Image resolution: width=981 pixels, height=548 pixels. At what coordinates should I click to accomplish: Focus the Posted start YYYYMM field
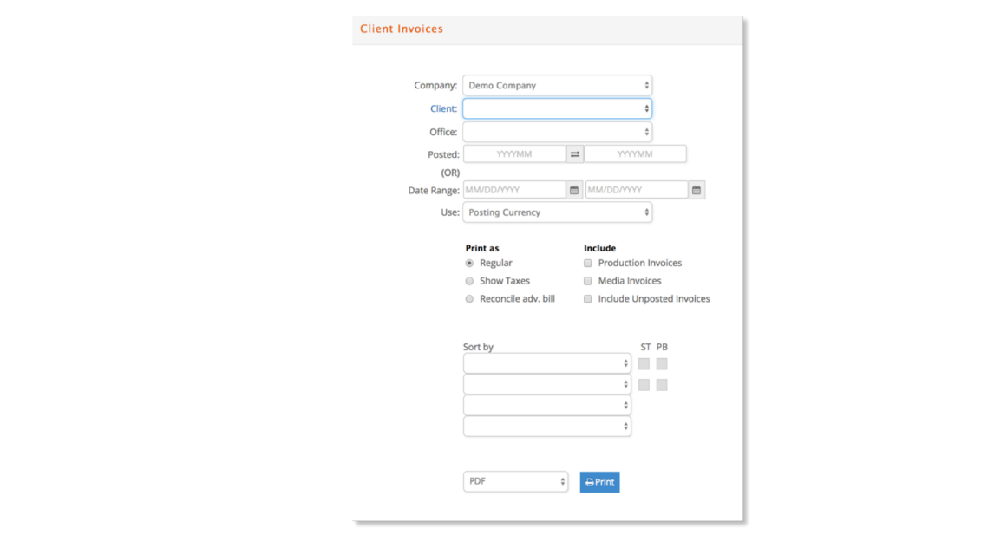tap(514, 153)
